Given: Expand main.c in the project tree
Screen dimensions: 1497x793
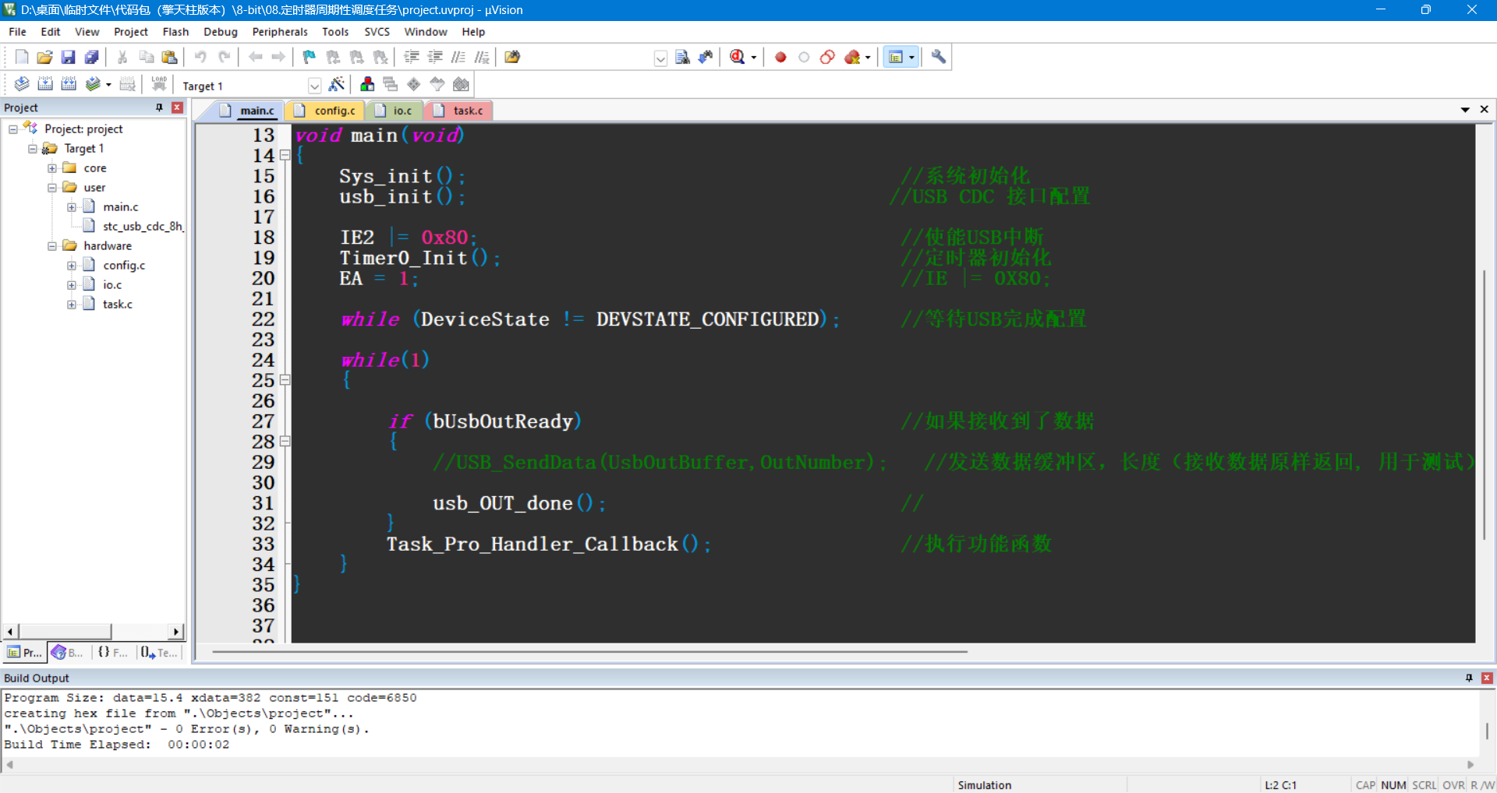Looking at the screenshot, I should pos(72,207).
